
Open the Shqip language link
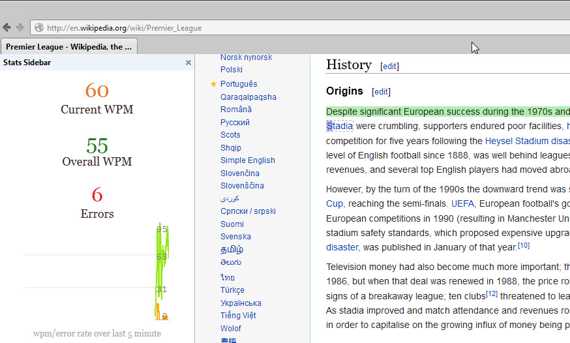click(x=230, y=148)
